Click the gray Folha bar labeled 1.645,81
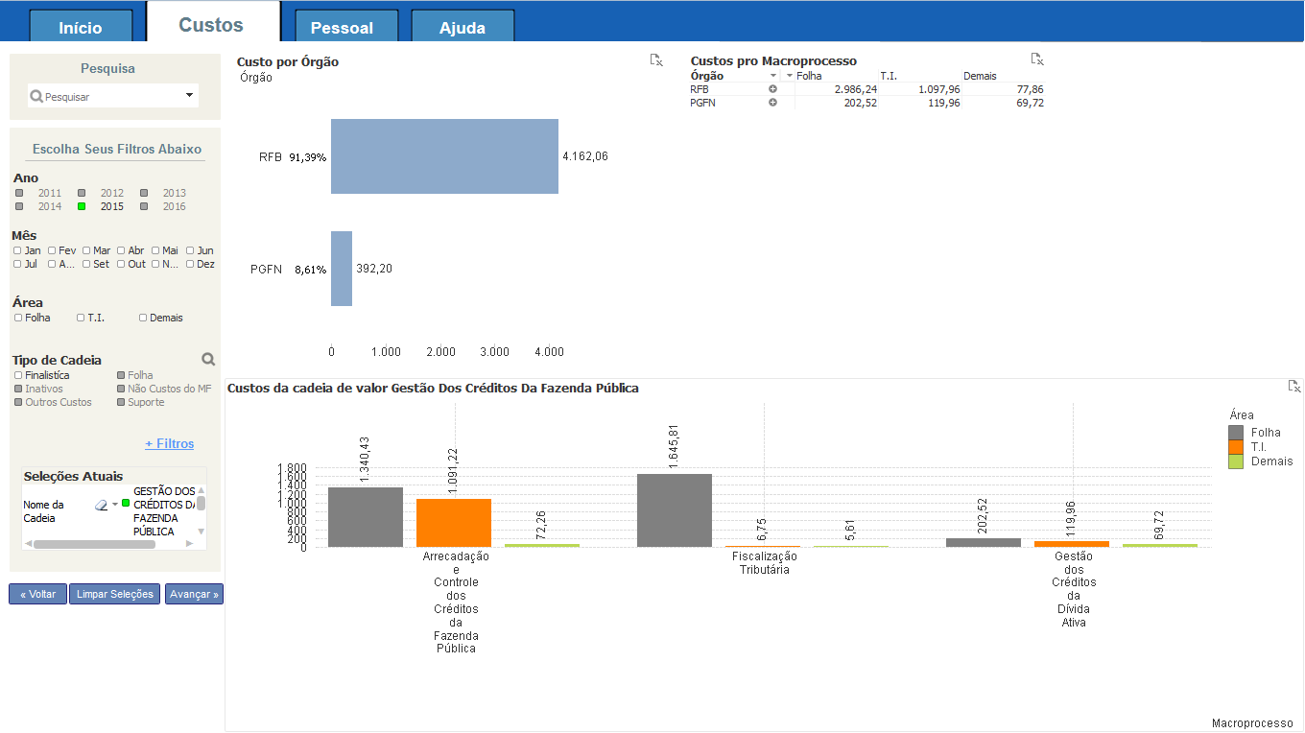The image size is (1305, 733). coord(675,510)
